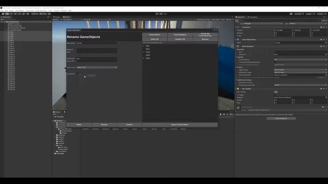Open the GameObject menu

coord(19,10)
